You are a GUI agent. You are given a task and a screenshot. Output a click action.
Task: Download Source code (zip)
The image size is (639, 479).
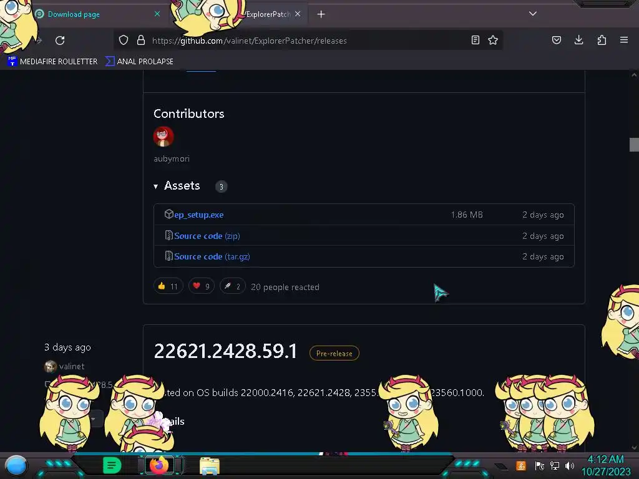[x=207, y=236]
